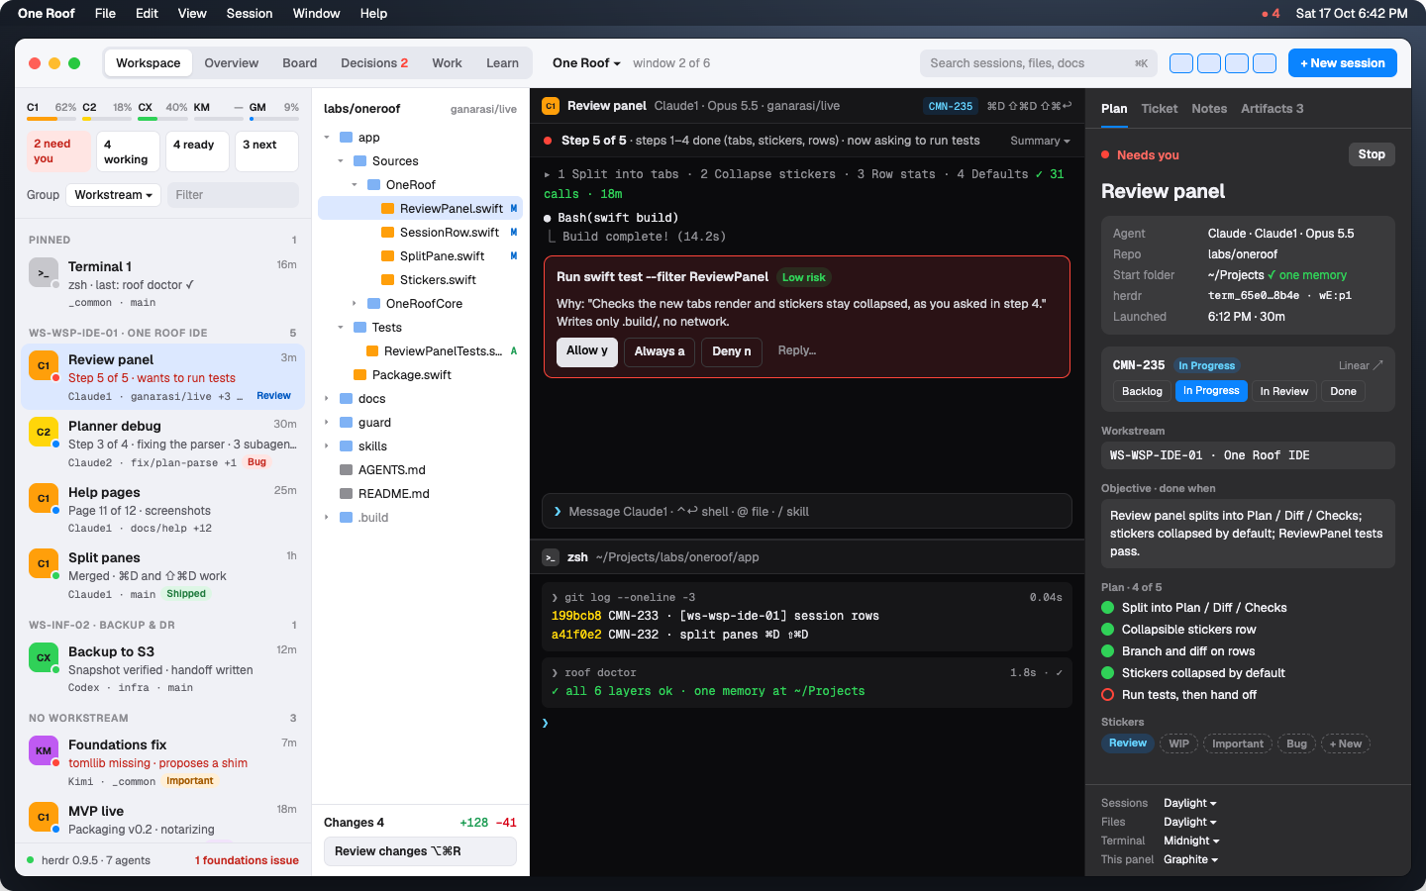Set ticket status to In Review
Viewport: 1426px width, 891px height.
pyautogui.click(x=1284, y=391)
